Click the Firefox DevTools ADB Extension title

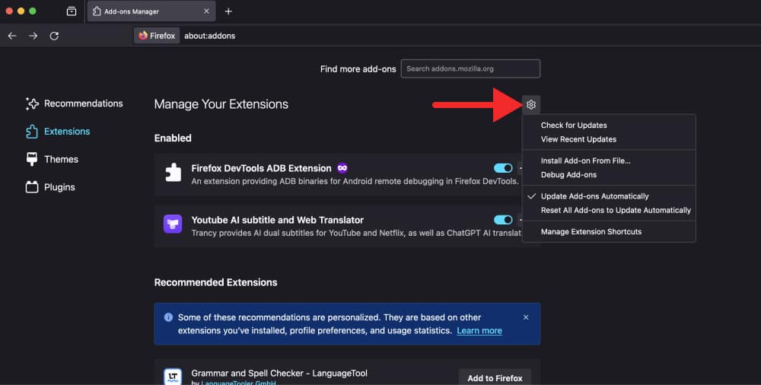click(261, 168)
